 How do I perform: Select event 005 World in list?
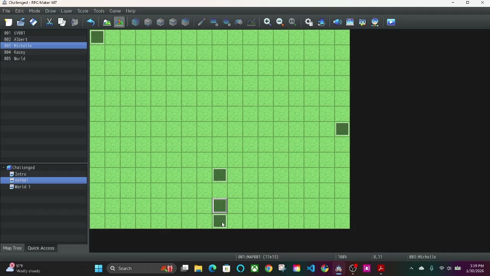point(44,59)
